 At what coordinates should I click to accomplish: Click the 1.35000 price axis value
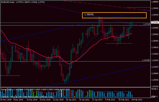pos(155,41)
